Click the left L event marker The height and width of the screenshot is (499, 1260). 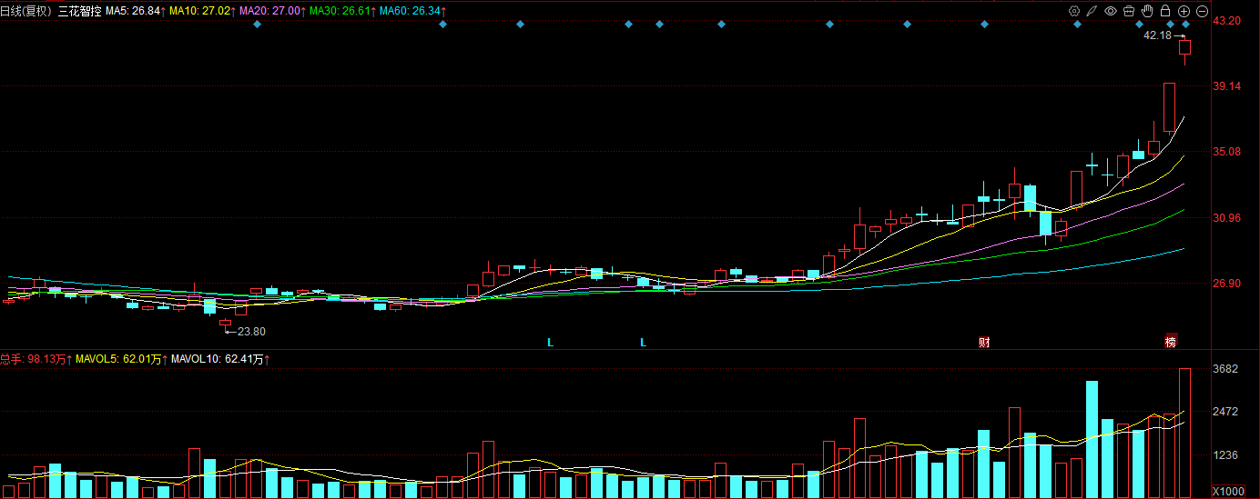[550, 343]
